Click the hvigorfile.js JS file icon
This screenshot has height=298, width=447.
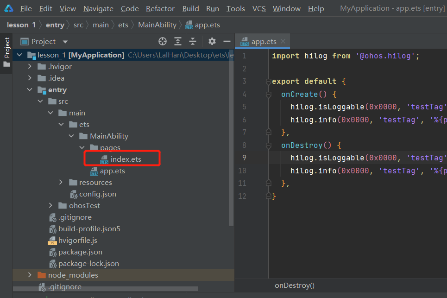52,241
